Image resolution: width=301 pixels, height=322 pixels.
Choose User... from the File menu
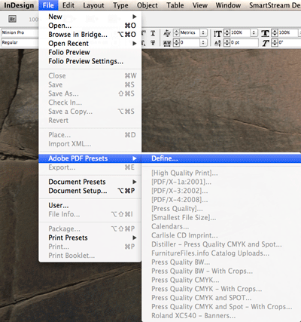point(90,205)
